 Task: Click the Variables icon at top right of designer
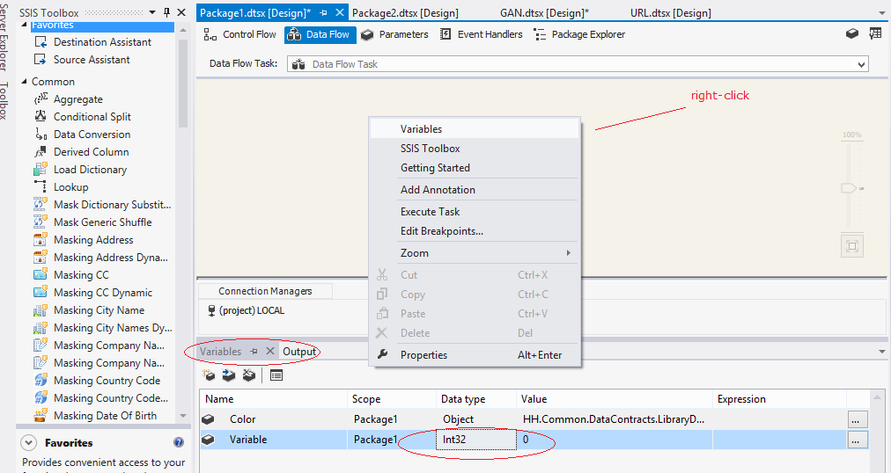point(851,34)
